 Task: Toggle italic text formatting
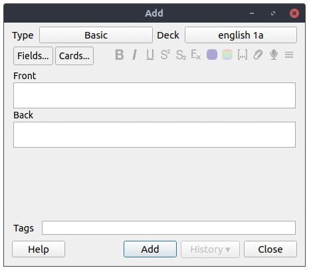tap(134, 55)
